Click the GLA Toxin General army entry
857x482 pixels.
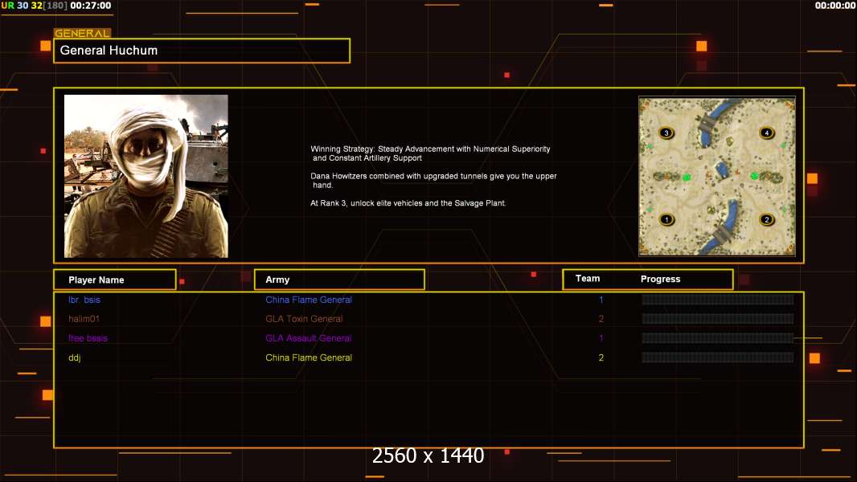[304, 319]
